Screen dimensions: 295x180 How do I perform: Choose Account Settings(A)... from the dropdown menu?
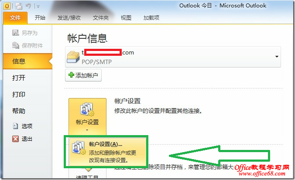tap(108, 152)
